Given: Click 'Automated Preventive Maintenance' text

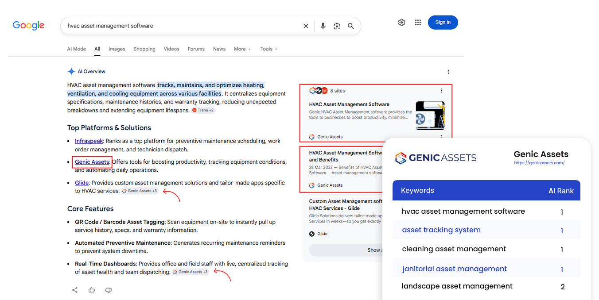Looking at the screenshot, I should point(123,243).
